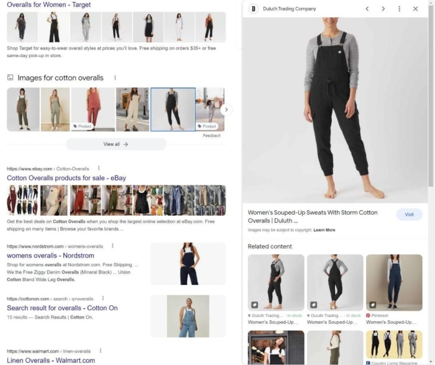The height and width of the screenshot is (365, 435).
Task: Open Linen Overalls - Walmart.com link
Action: click(x=51, y=361)
